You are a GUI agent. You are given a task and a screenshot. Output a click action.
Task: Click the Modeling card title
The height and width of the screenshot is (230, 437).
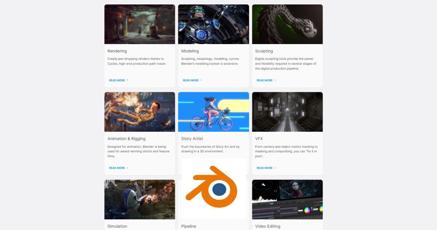pyautogui.click(x=190, y=51)
